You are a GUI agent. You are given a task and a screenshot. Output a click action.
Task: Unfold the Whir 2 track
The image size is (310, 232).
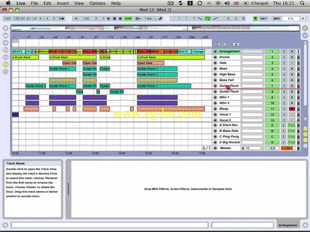point(215,103)
